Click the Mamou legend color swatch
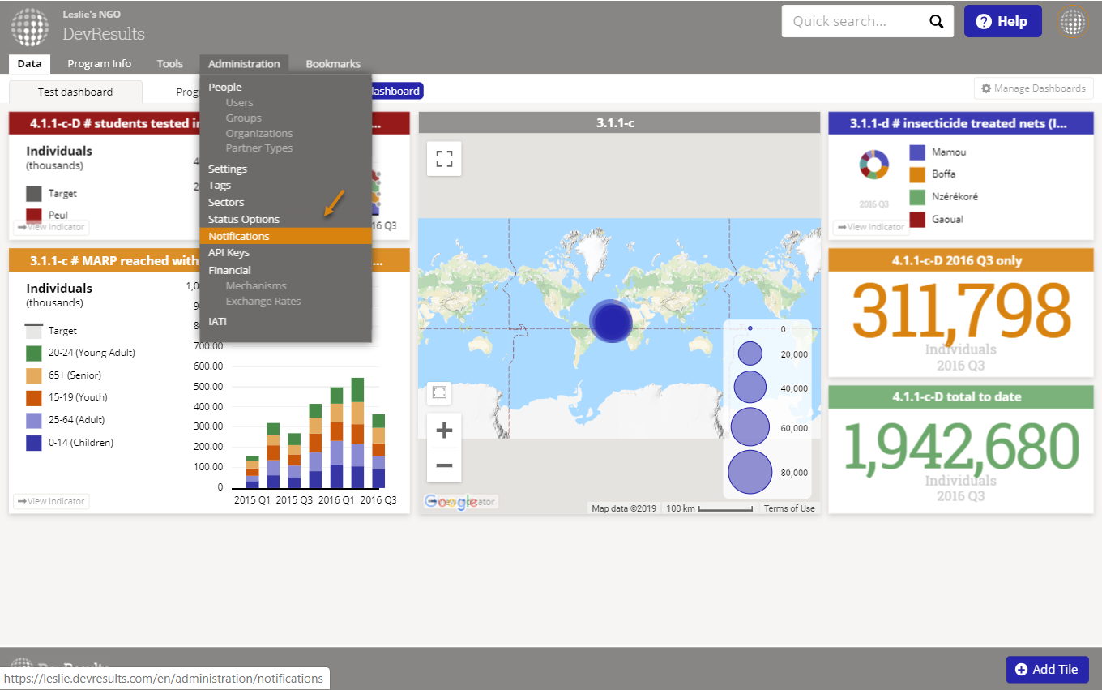 coord(917,152)
